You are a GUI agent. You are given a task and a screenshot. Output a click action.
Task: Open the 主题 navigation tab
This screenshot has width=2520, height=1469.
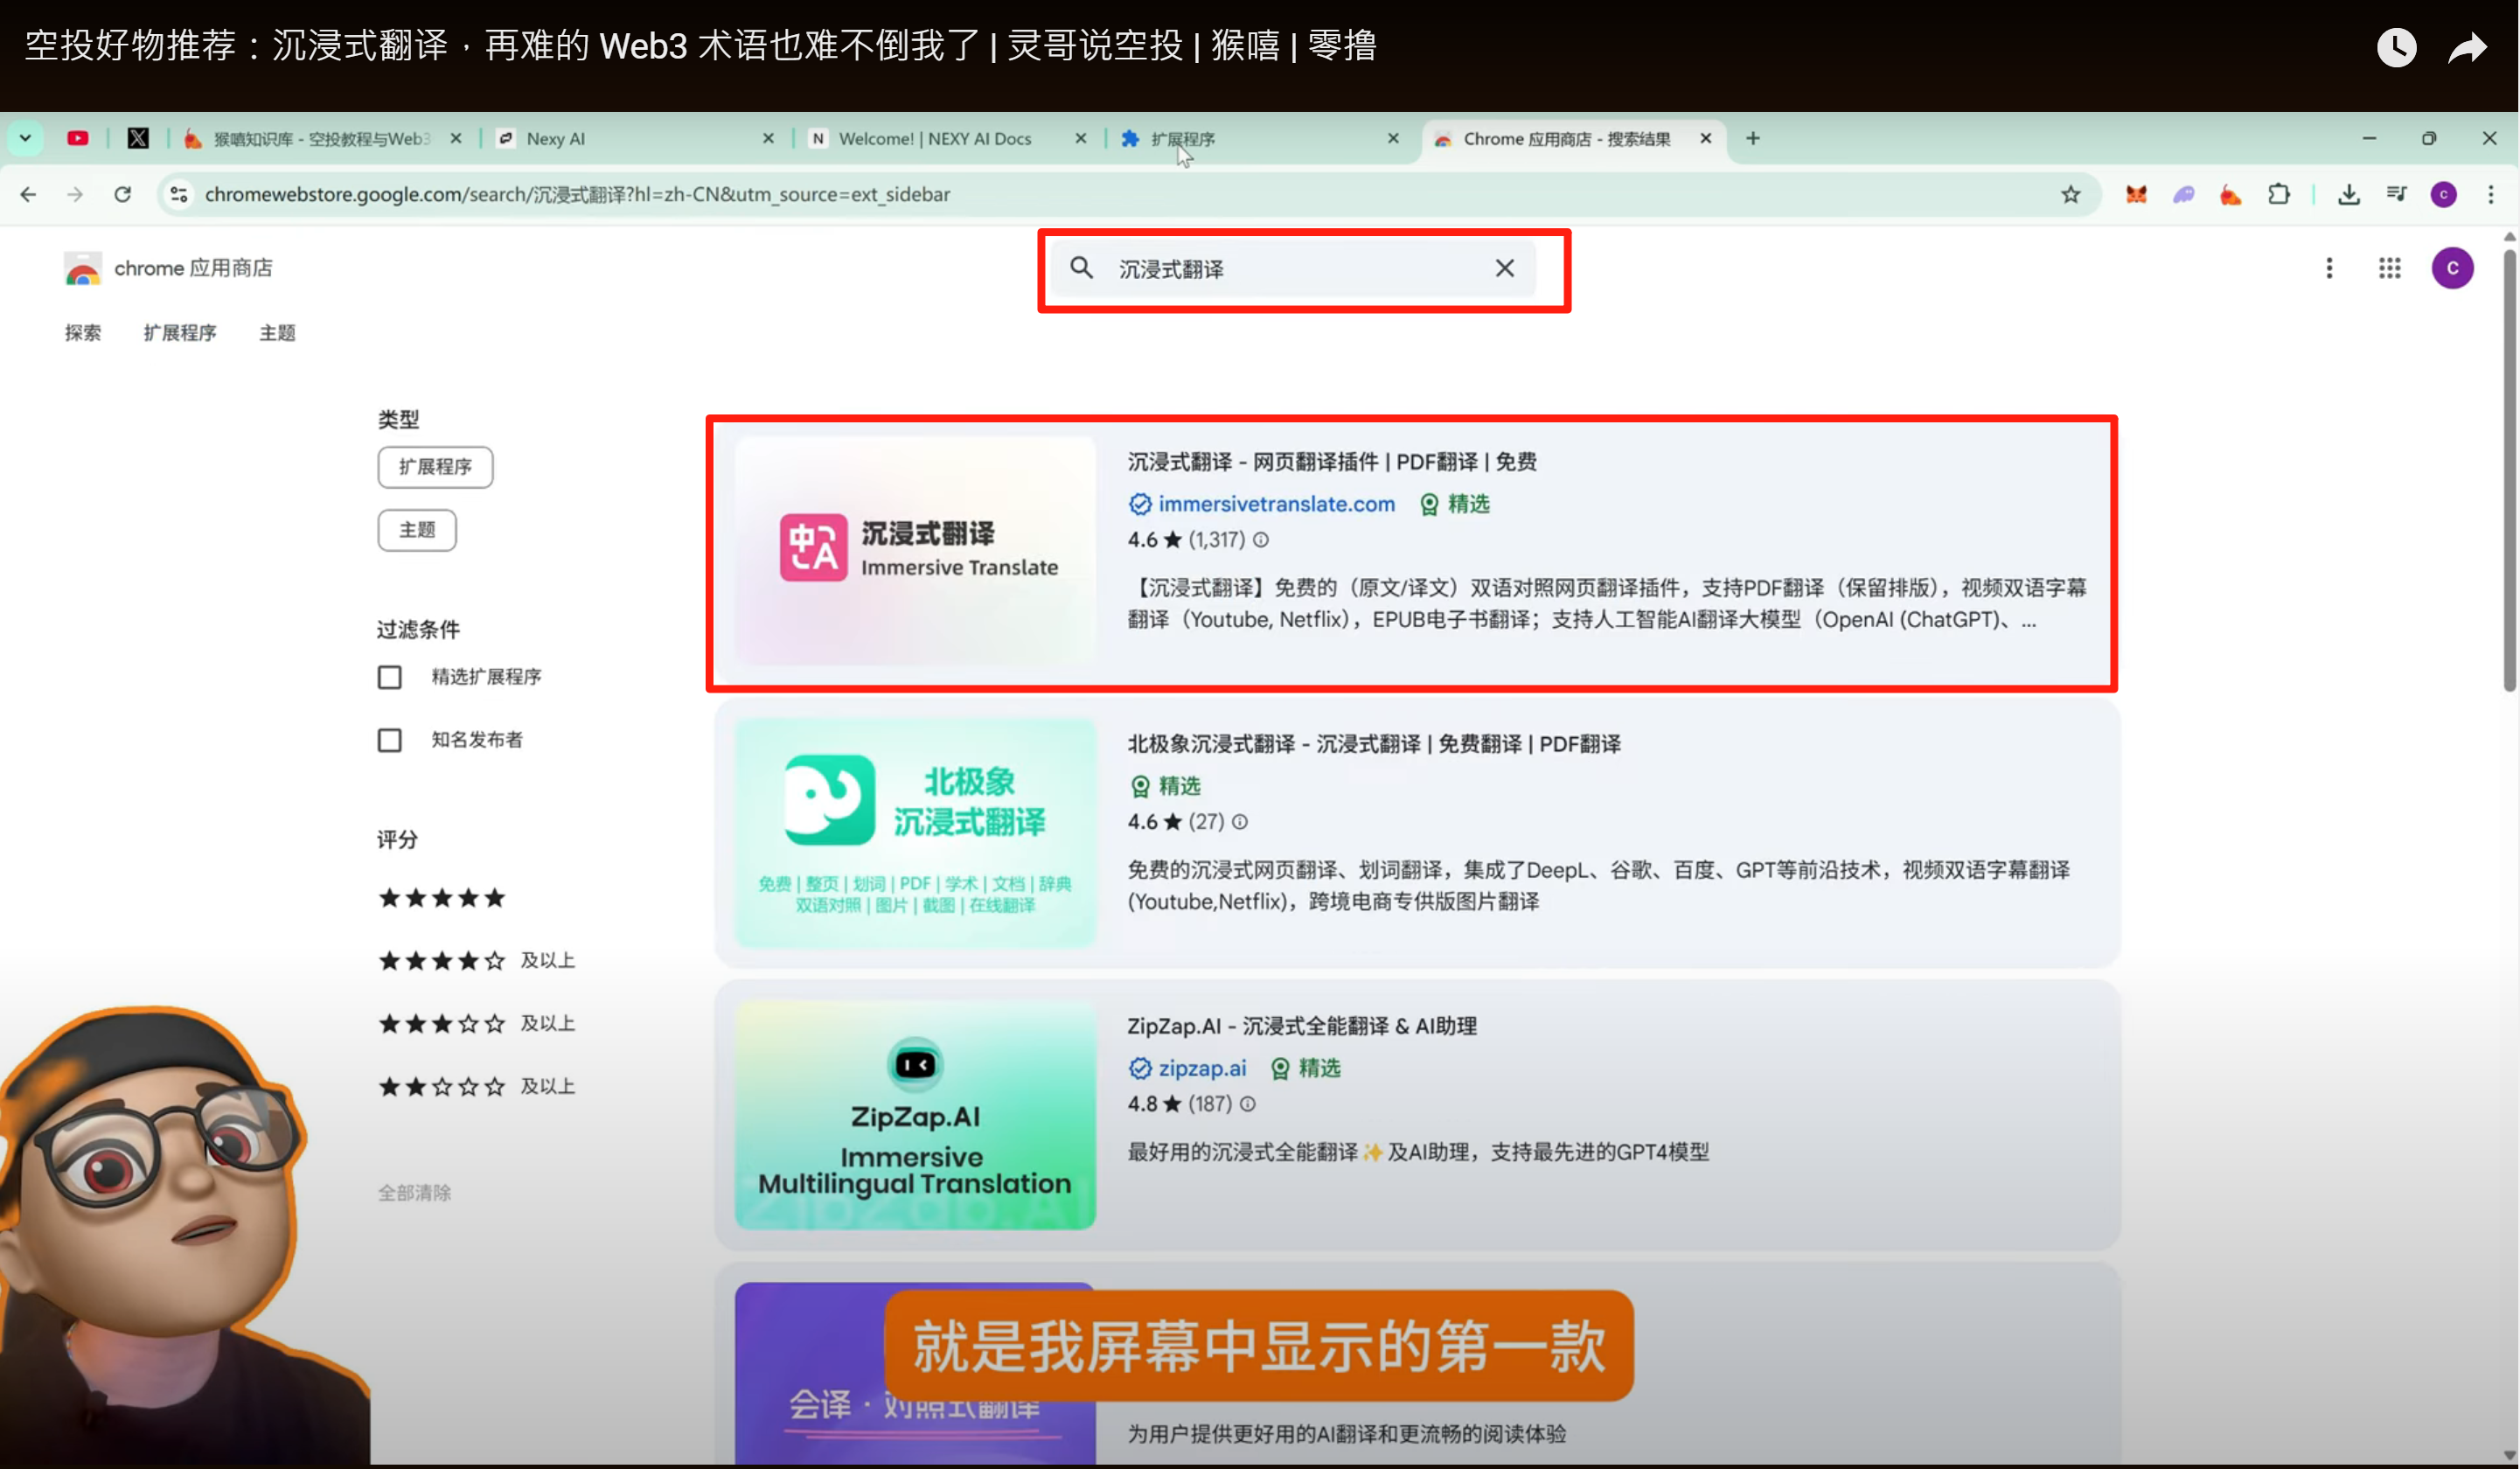[x=277, y=332]
